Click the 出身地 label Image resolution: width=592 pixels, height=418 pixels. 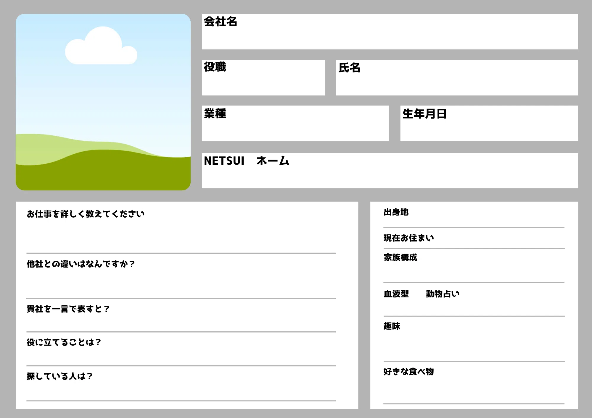click(x=396, y=212)
